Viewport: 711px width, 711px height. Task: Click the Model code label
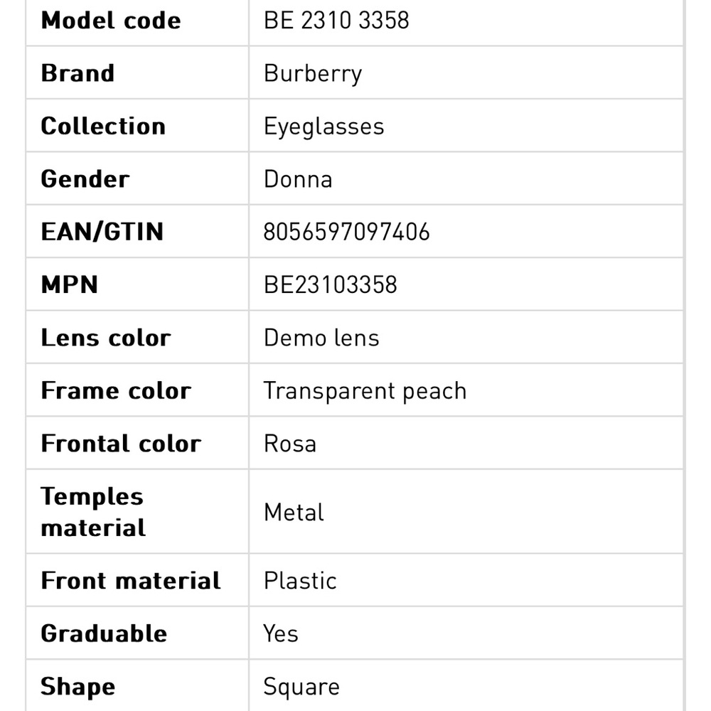click(x=111, y=20)
